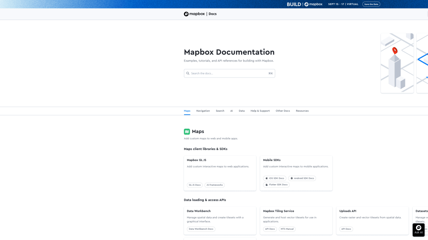Click the Datasets card title
The height and width of the screenshot is (240, 428).
coord(422,211)
